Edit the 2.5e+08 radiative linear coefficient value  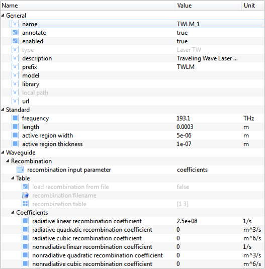pos(187,221)
